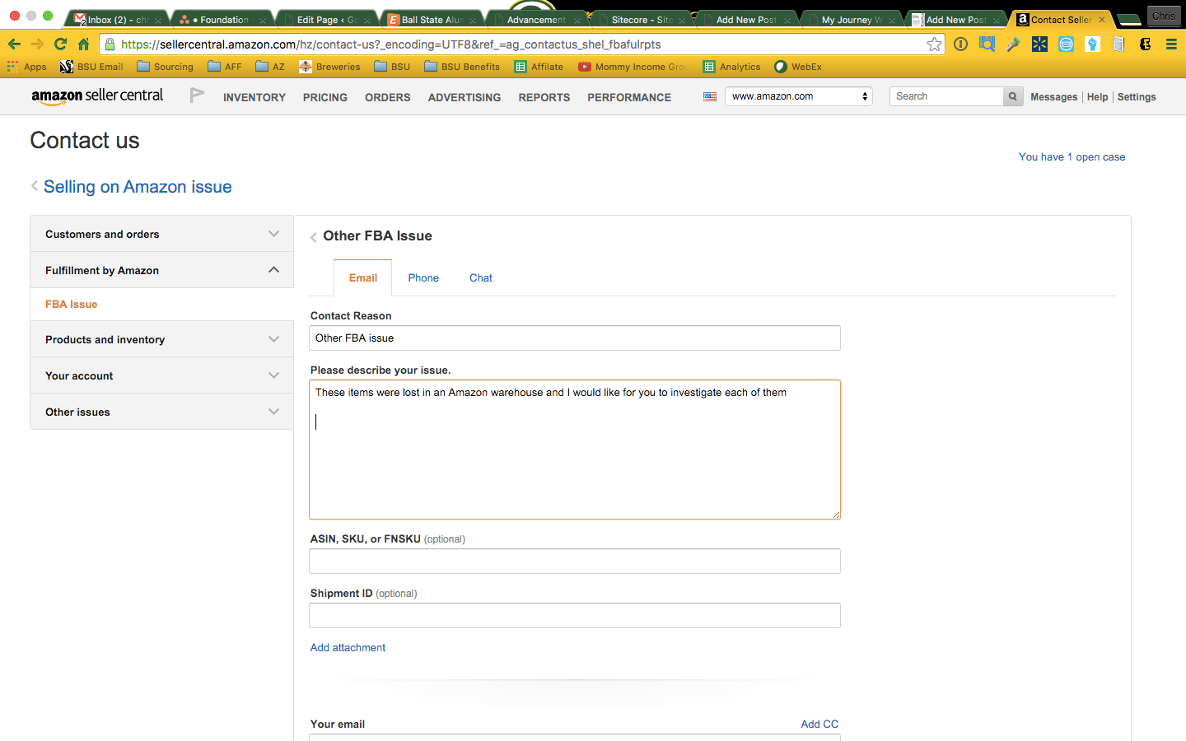
Task: Switch to the Phone contact tab
Action: point(423,278)
